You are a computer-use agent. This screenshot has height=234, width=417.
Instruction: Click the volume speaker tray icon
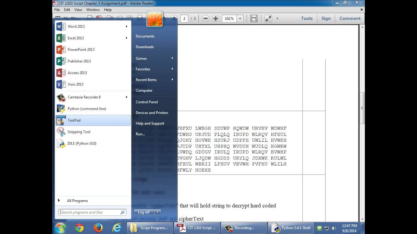[334, 228]
